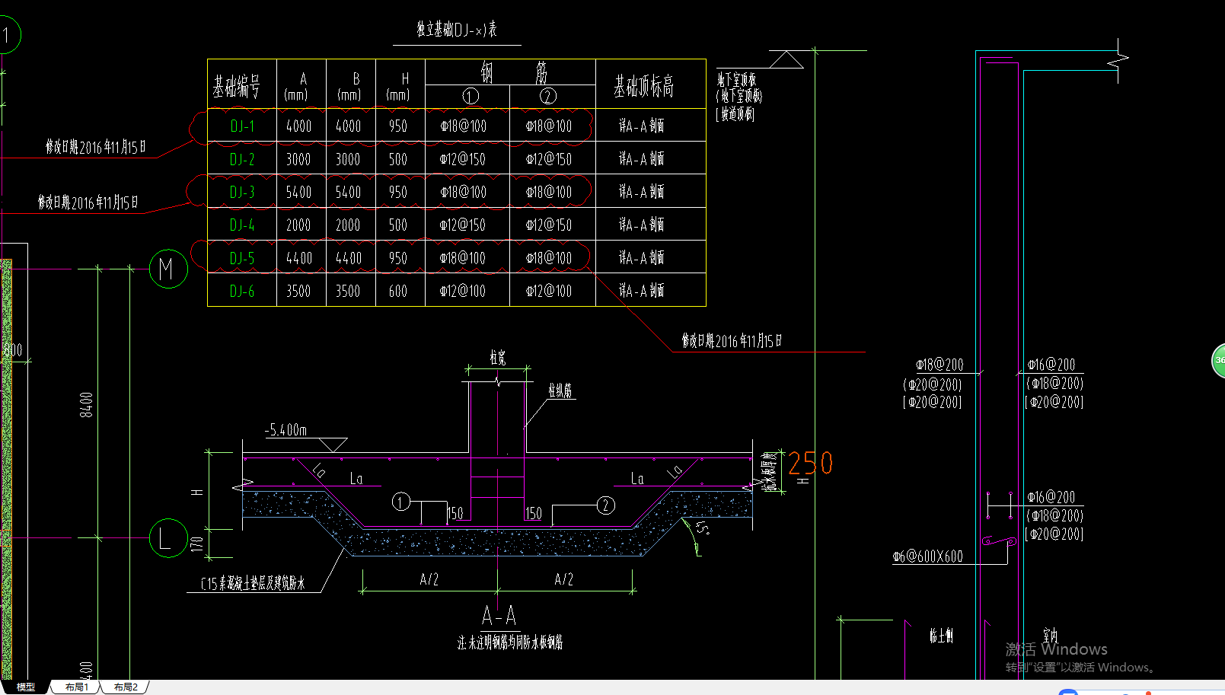Select the grid axis bubble labeled L
This screenshot has width=1225, height=695.
tap(168, 538)
